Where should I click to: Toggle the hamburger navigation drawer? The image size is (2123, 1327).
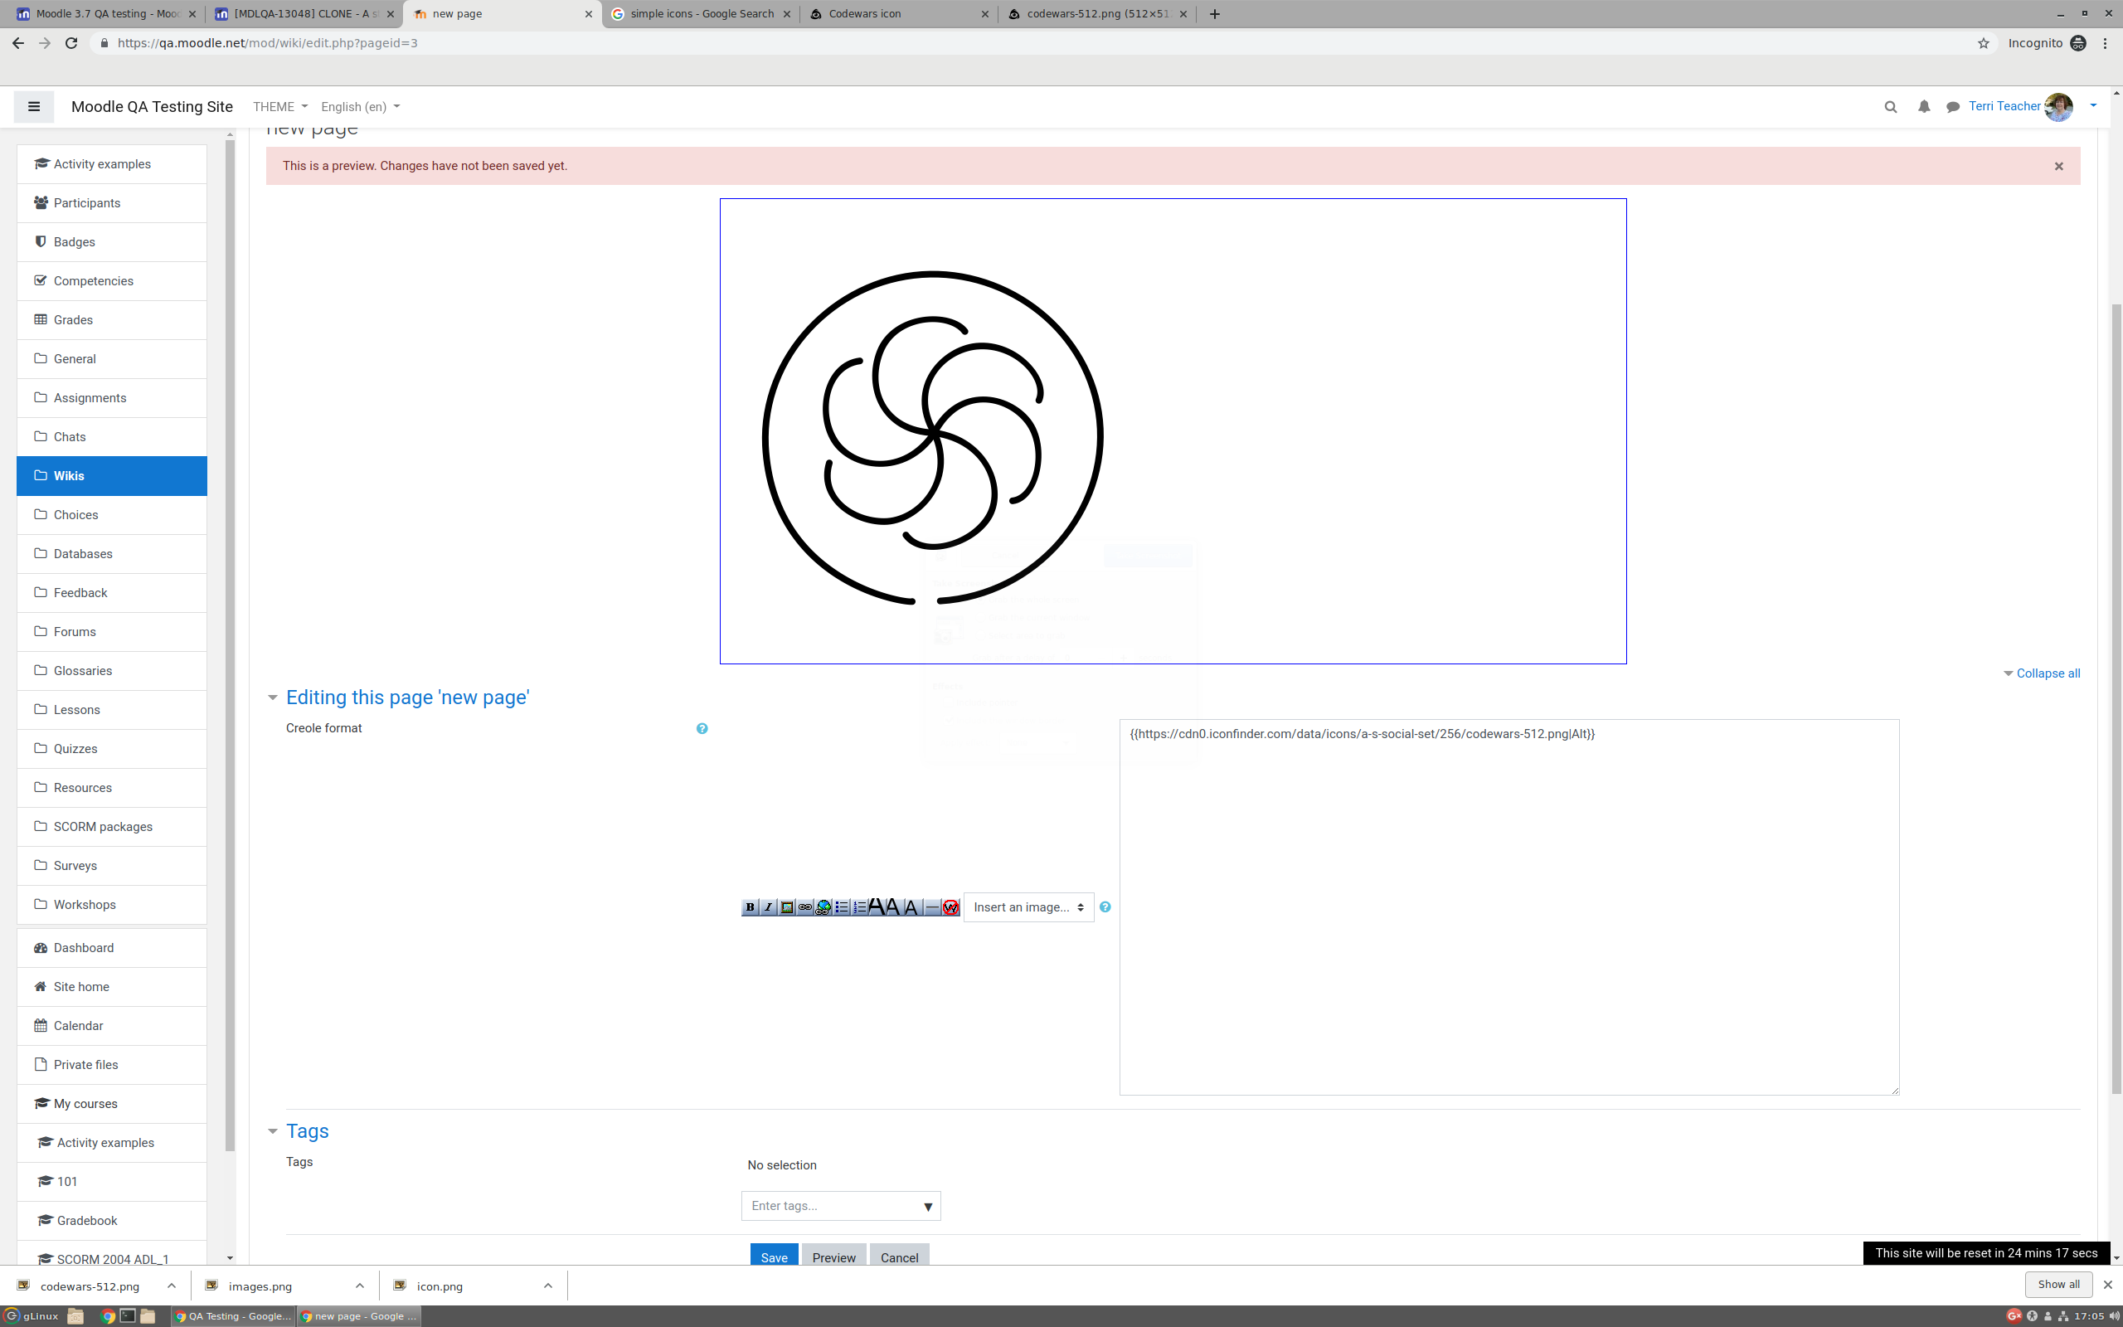point(34,106)
